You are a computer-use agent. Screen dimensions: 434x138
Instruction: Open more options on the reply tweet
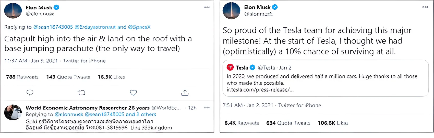point(207,108)
